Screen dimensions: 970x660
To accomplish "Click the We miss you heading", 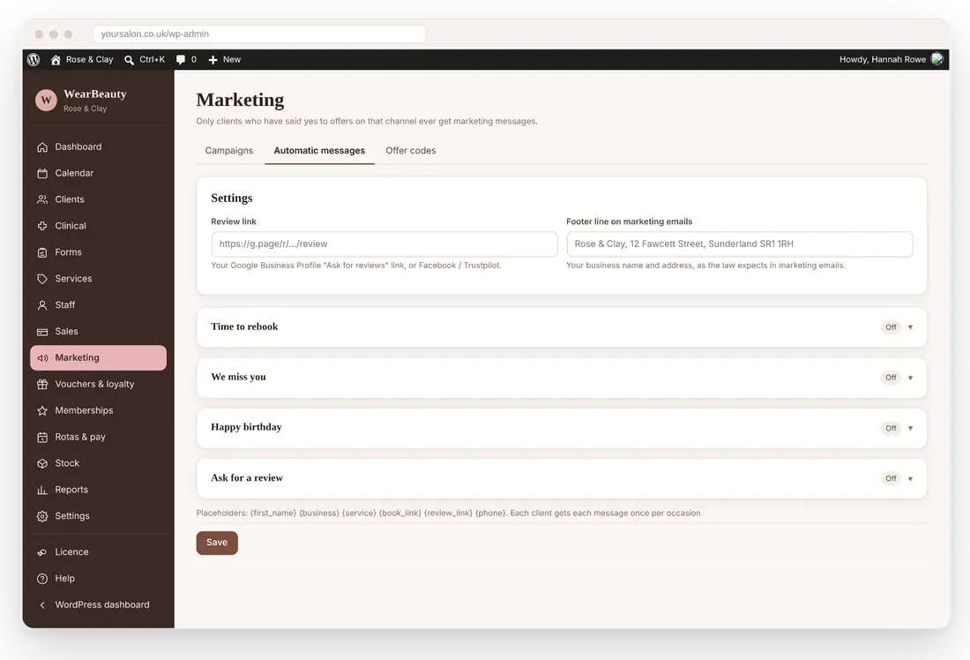I will point(238,377).
